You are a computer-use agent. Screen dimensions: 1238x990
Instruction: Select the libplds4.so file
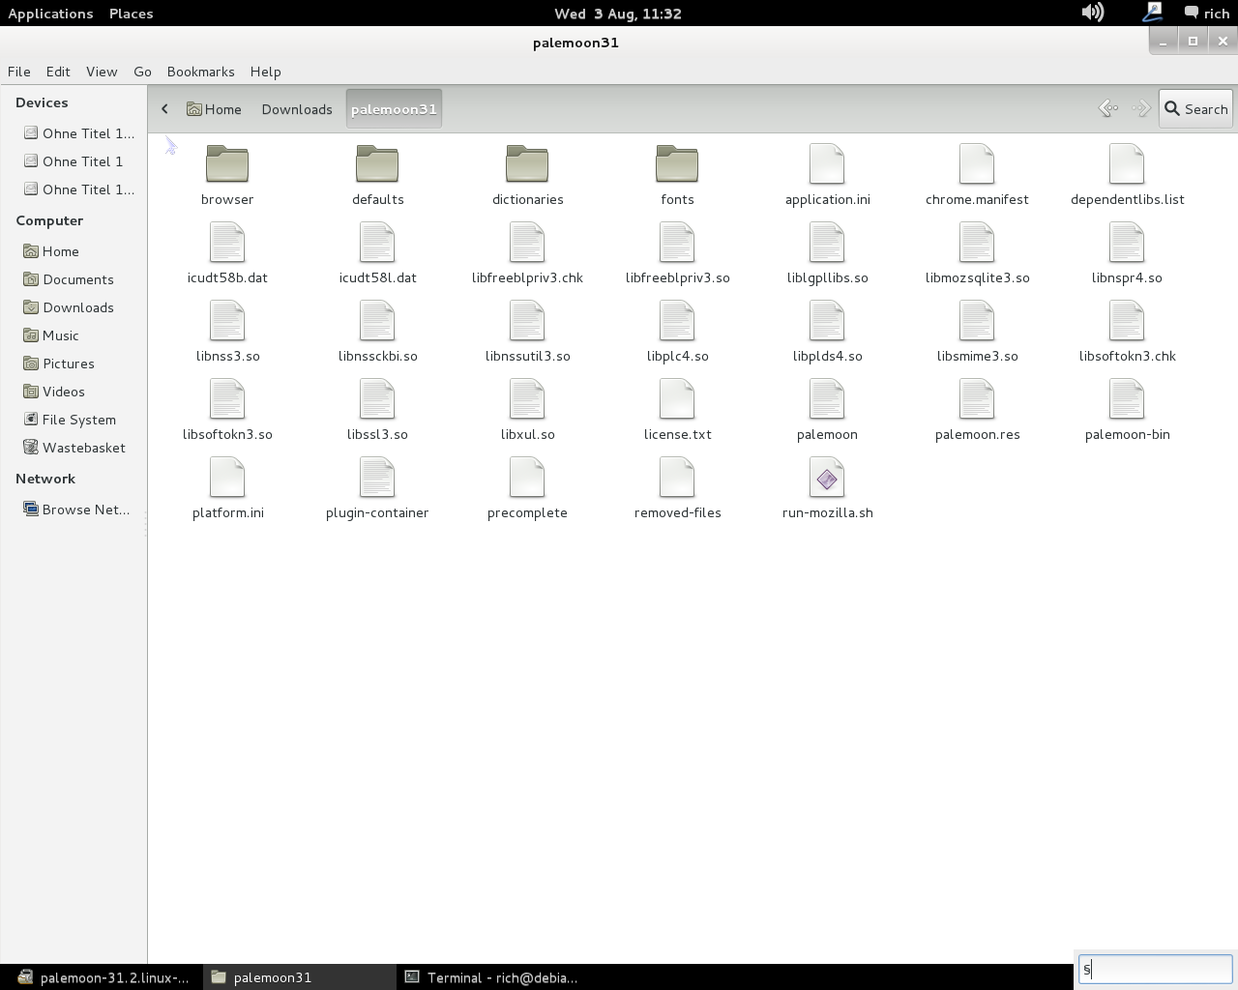coord(827,332)
